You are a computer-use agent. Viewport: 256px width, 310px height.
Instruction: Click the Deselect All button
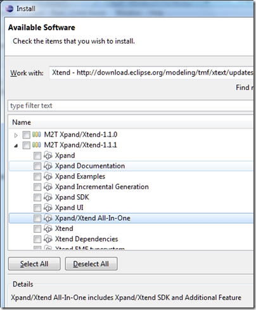click(91, 264)
